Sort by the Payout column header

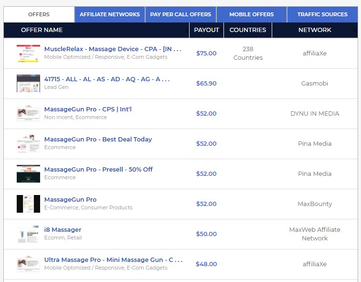[206, 30]
